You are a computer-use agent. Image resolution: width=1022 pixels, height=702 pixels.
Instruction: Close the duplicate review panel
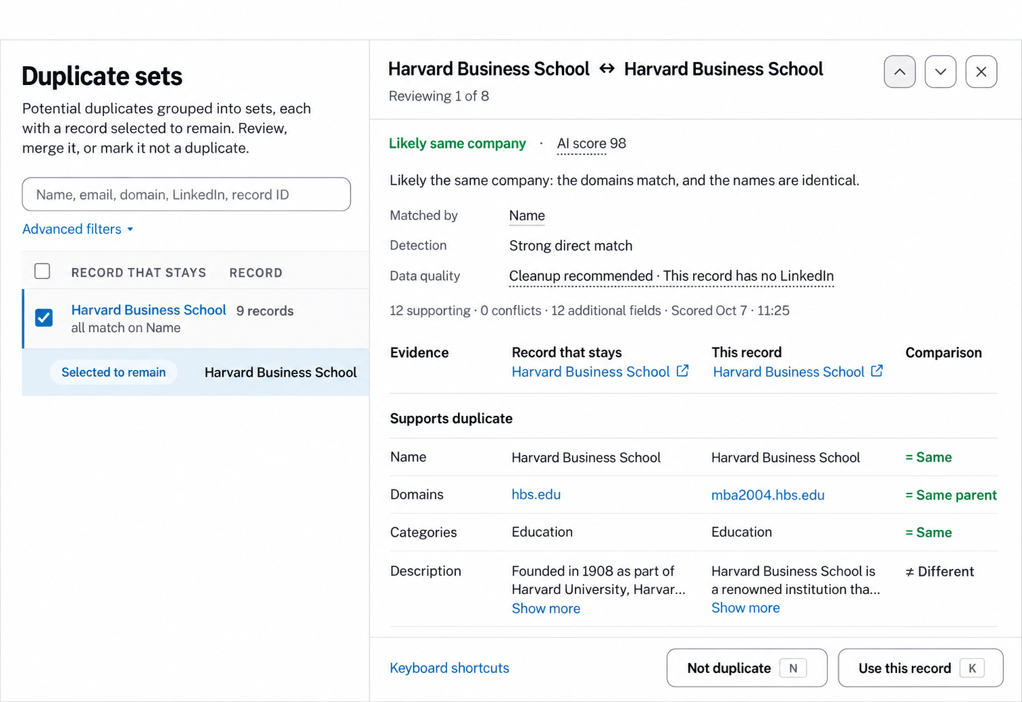981,72
